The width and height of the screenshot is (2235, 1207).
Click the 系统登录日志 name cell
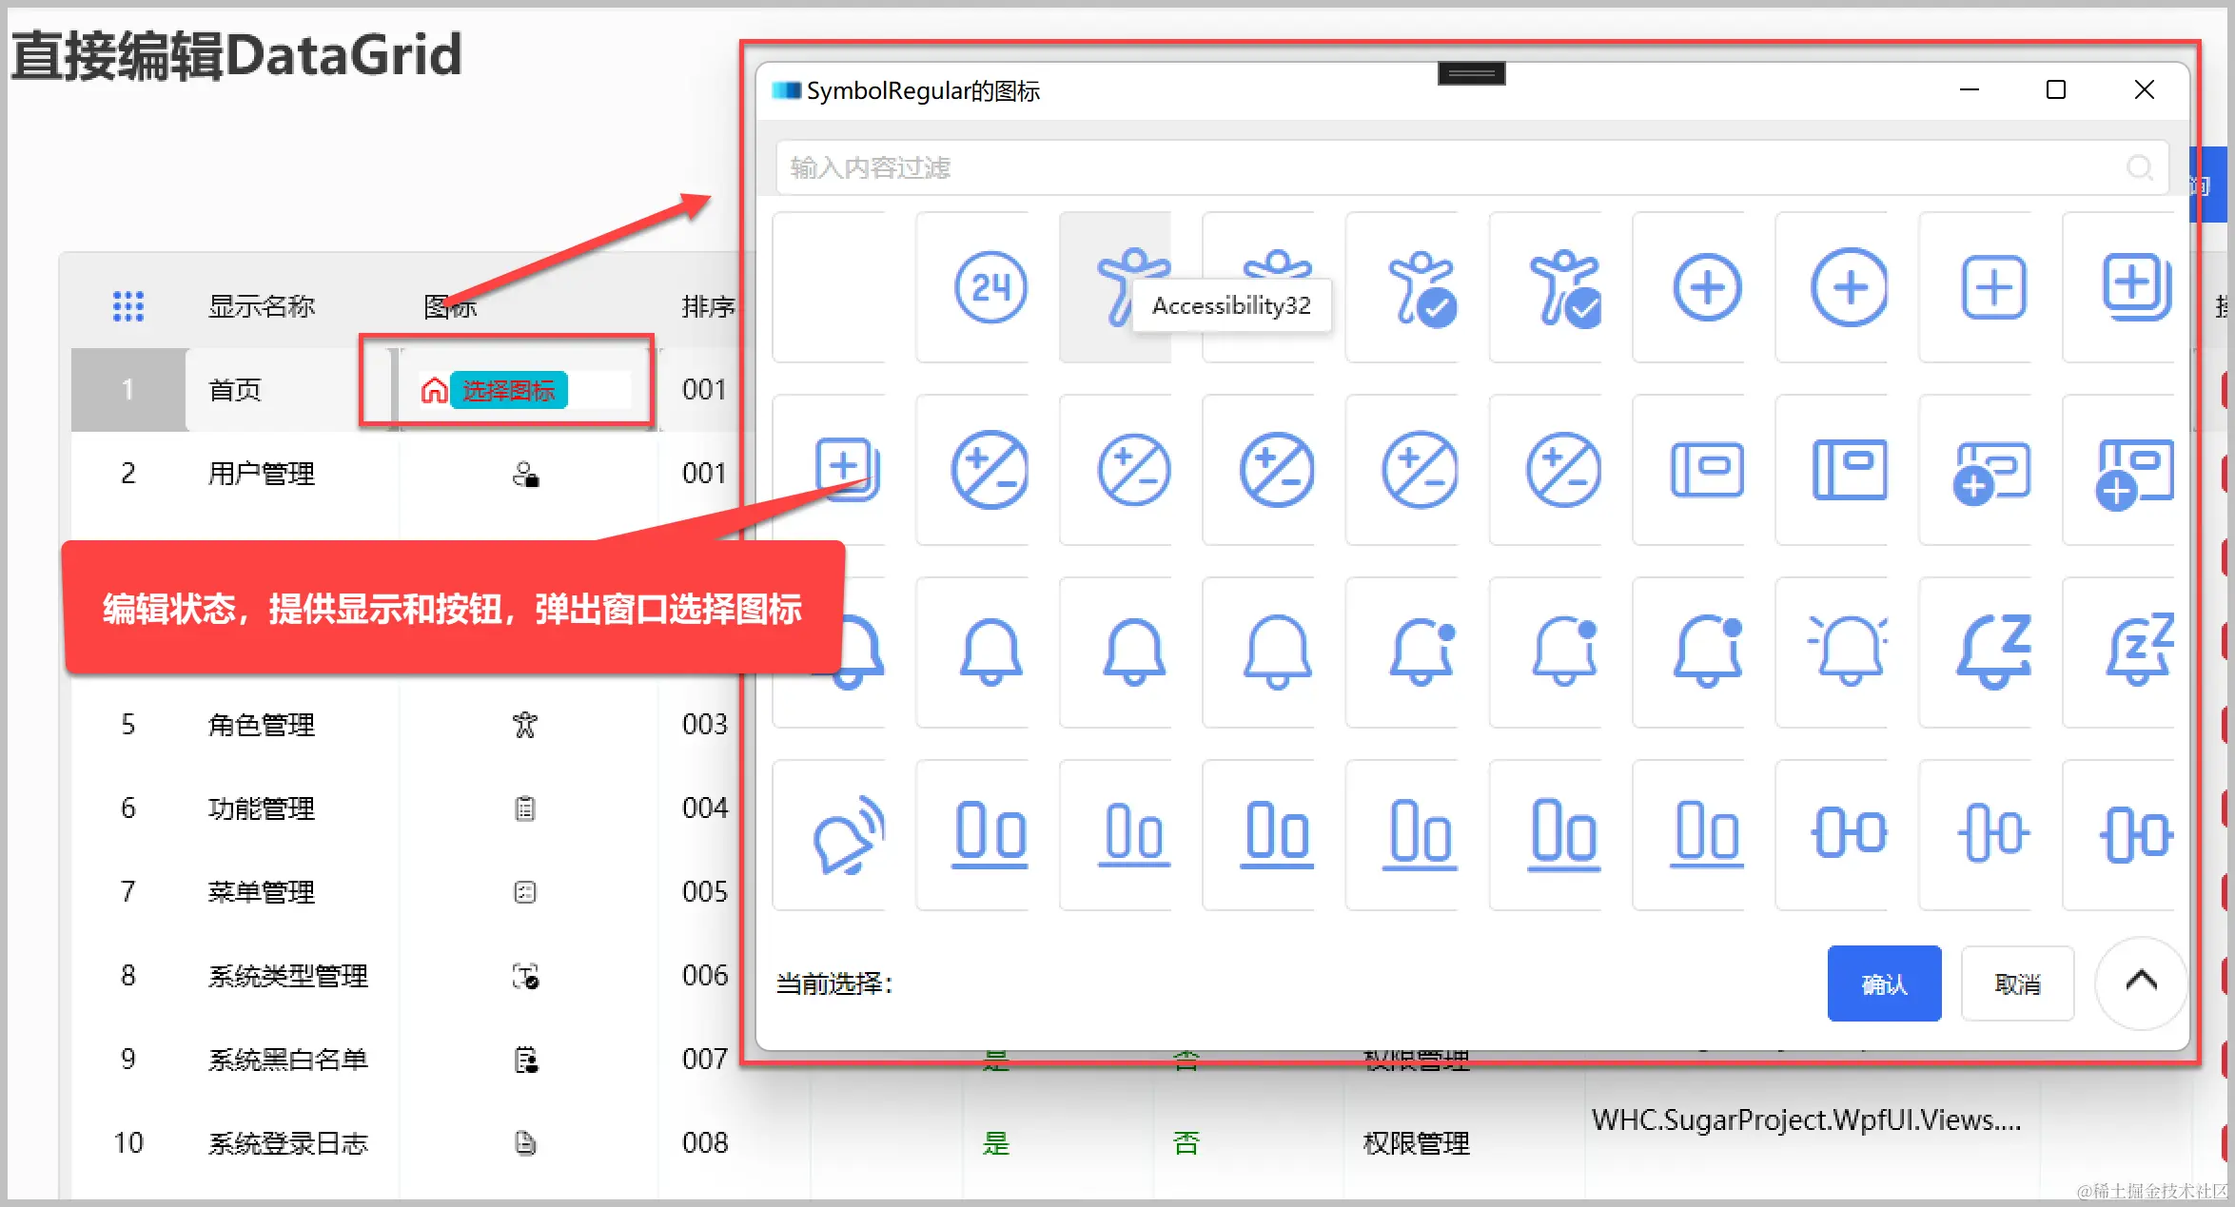click(288, 1142)
